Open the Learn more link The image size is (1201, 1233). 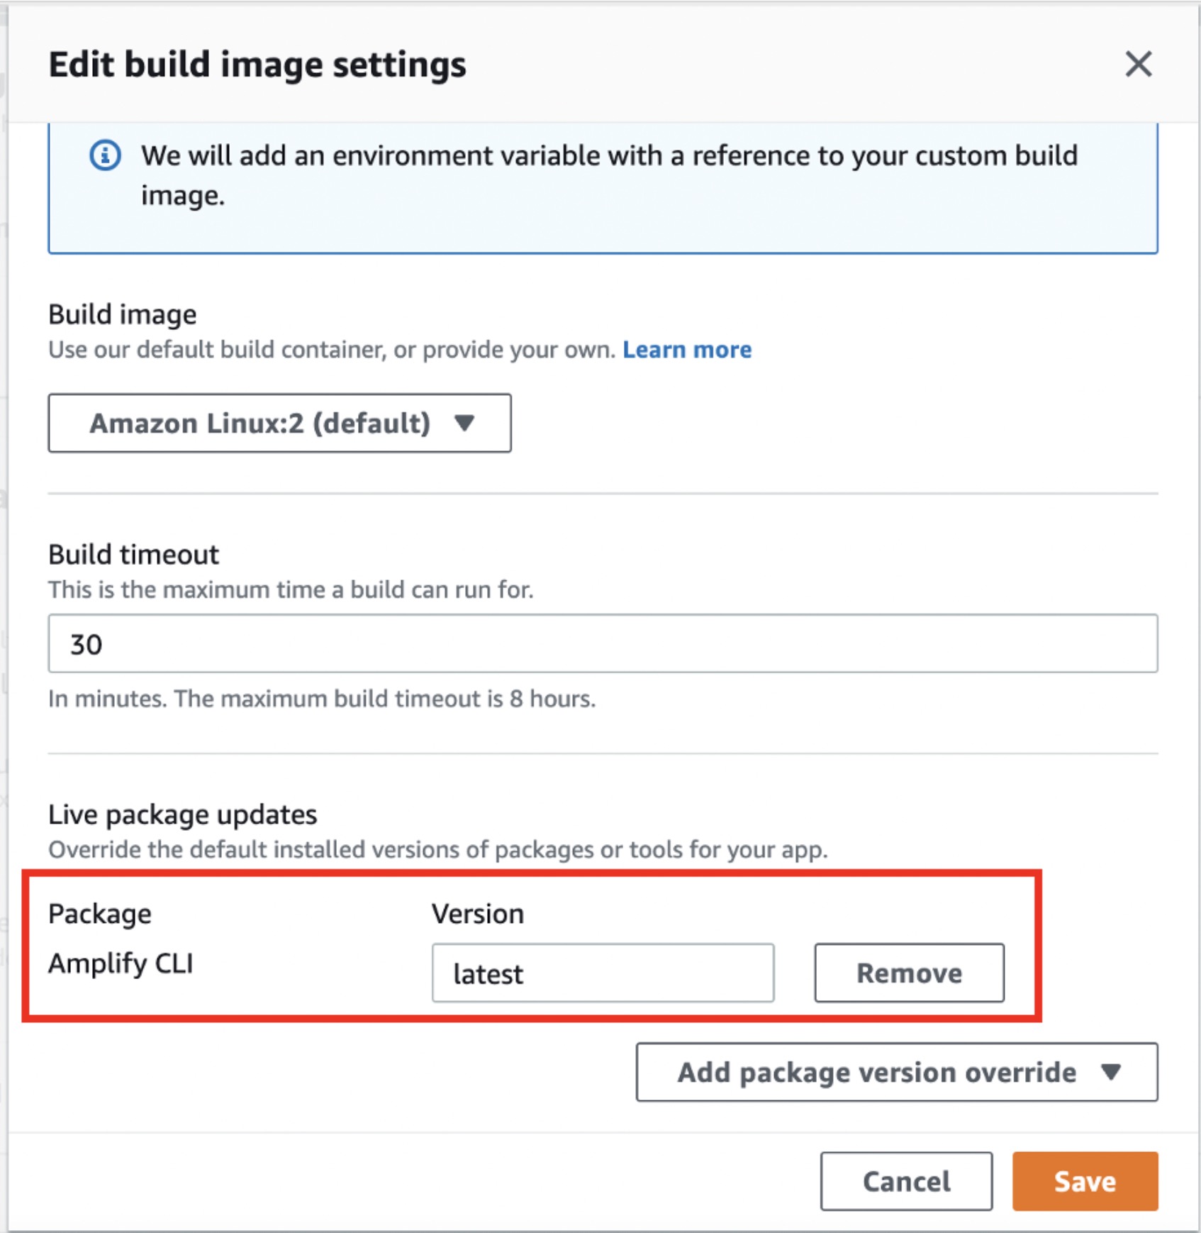(x=686, y=350)
